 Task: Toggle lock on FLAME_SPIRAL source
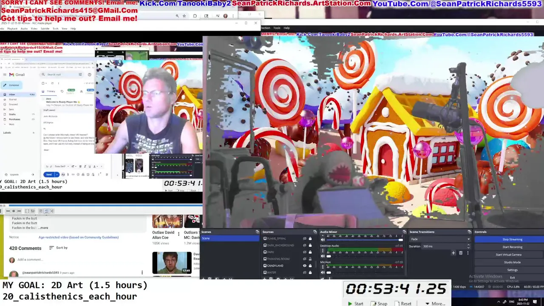pyautogui.click(x=310, y=238)
